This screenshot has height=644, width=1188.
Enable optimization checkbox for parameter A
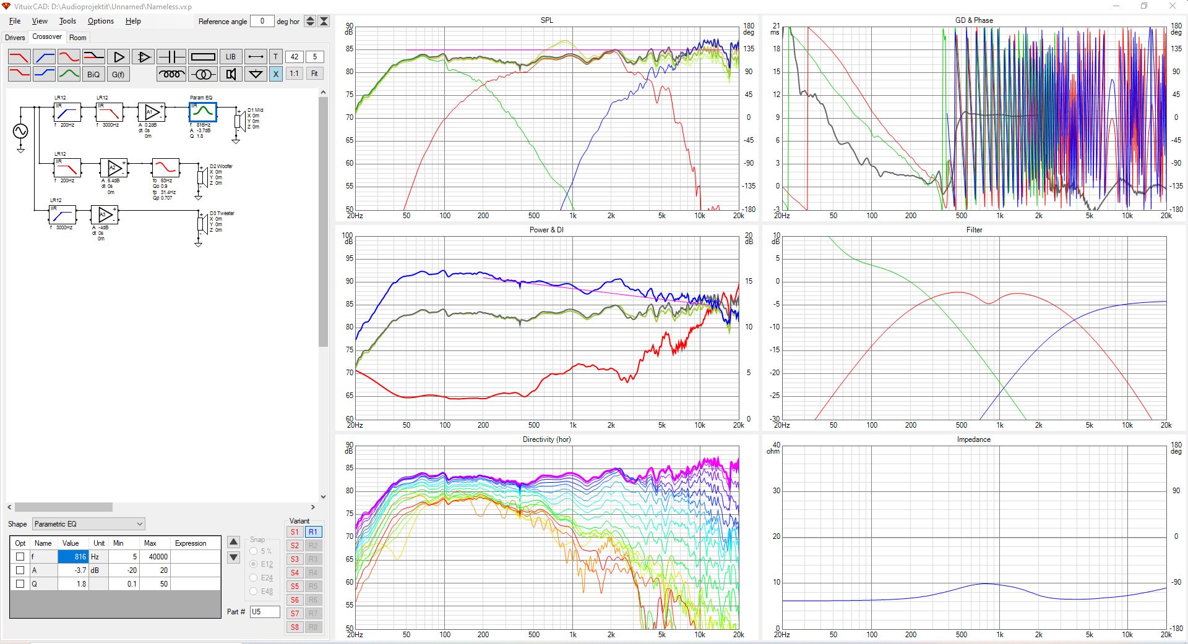pyautogui.click(x=20, y=570)
